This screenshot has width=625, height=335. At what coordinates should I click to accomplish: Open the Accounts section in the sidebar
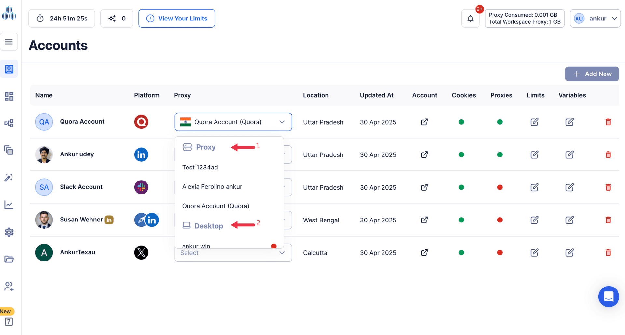(9, 69)
